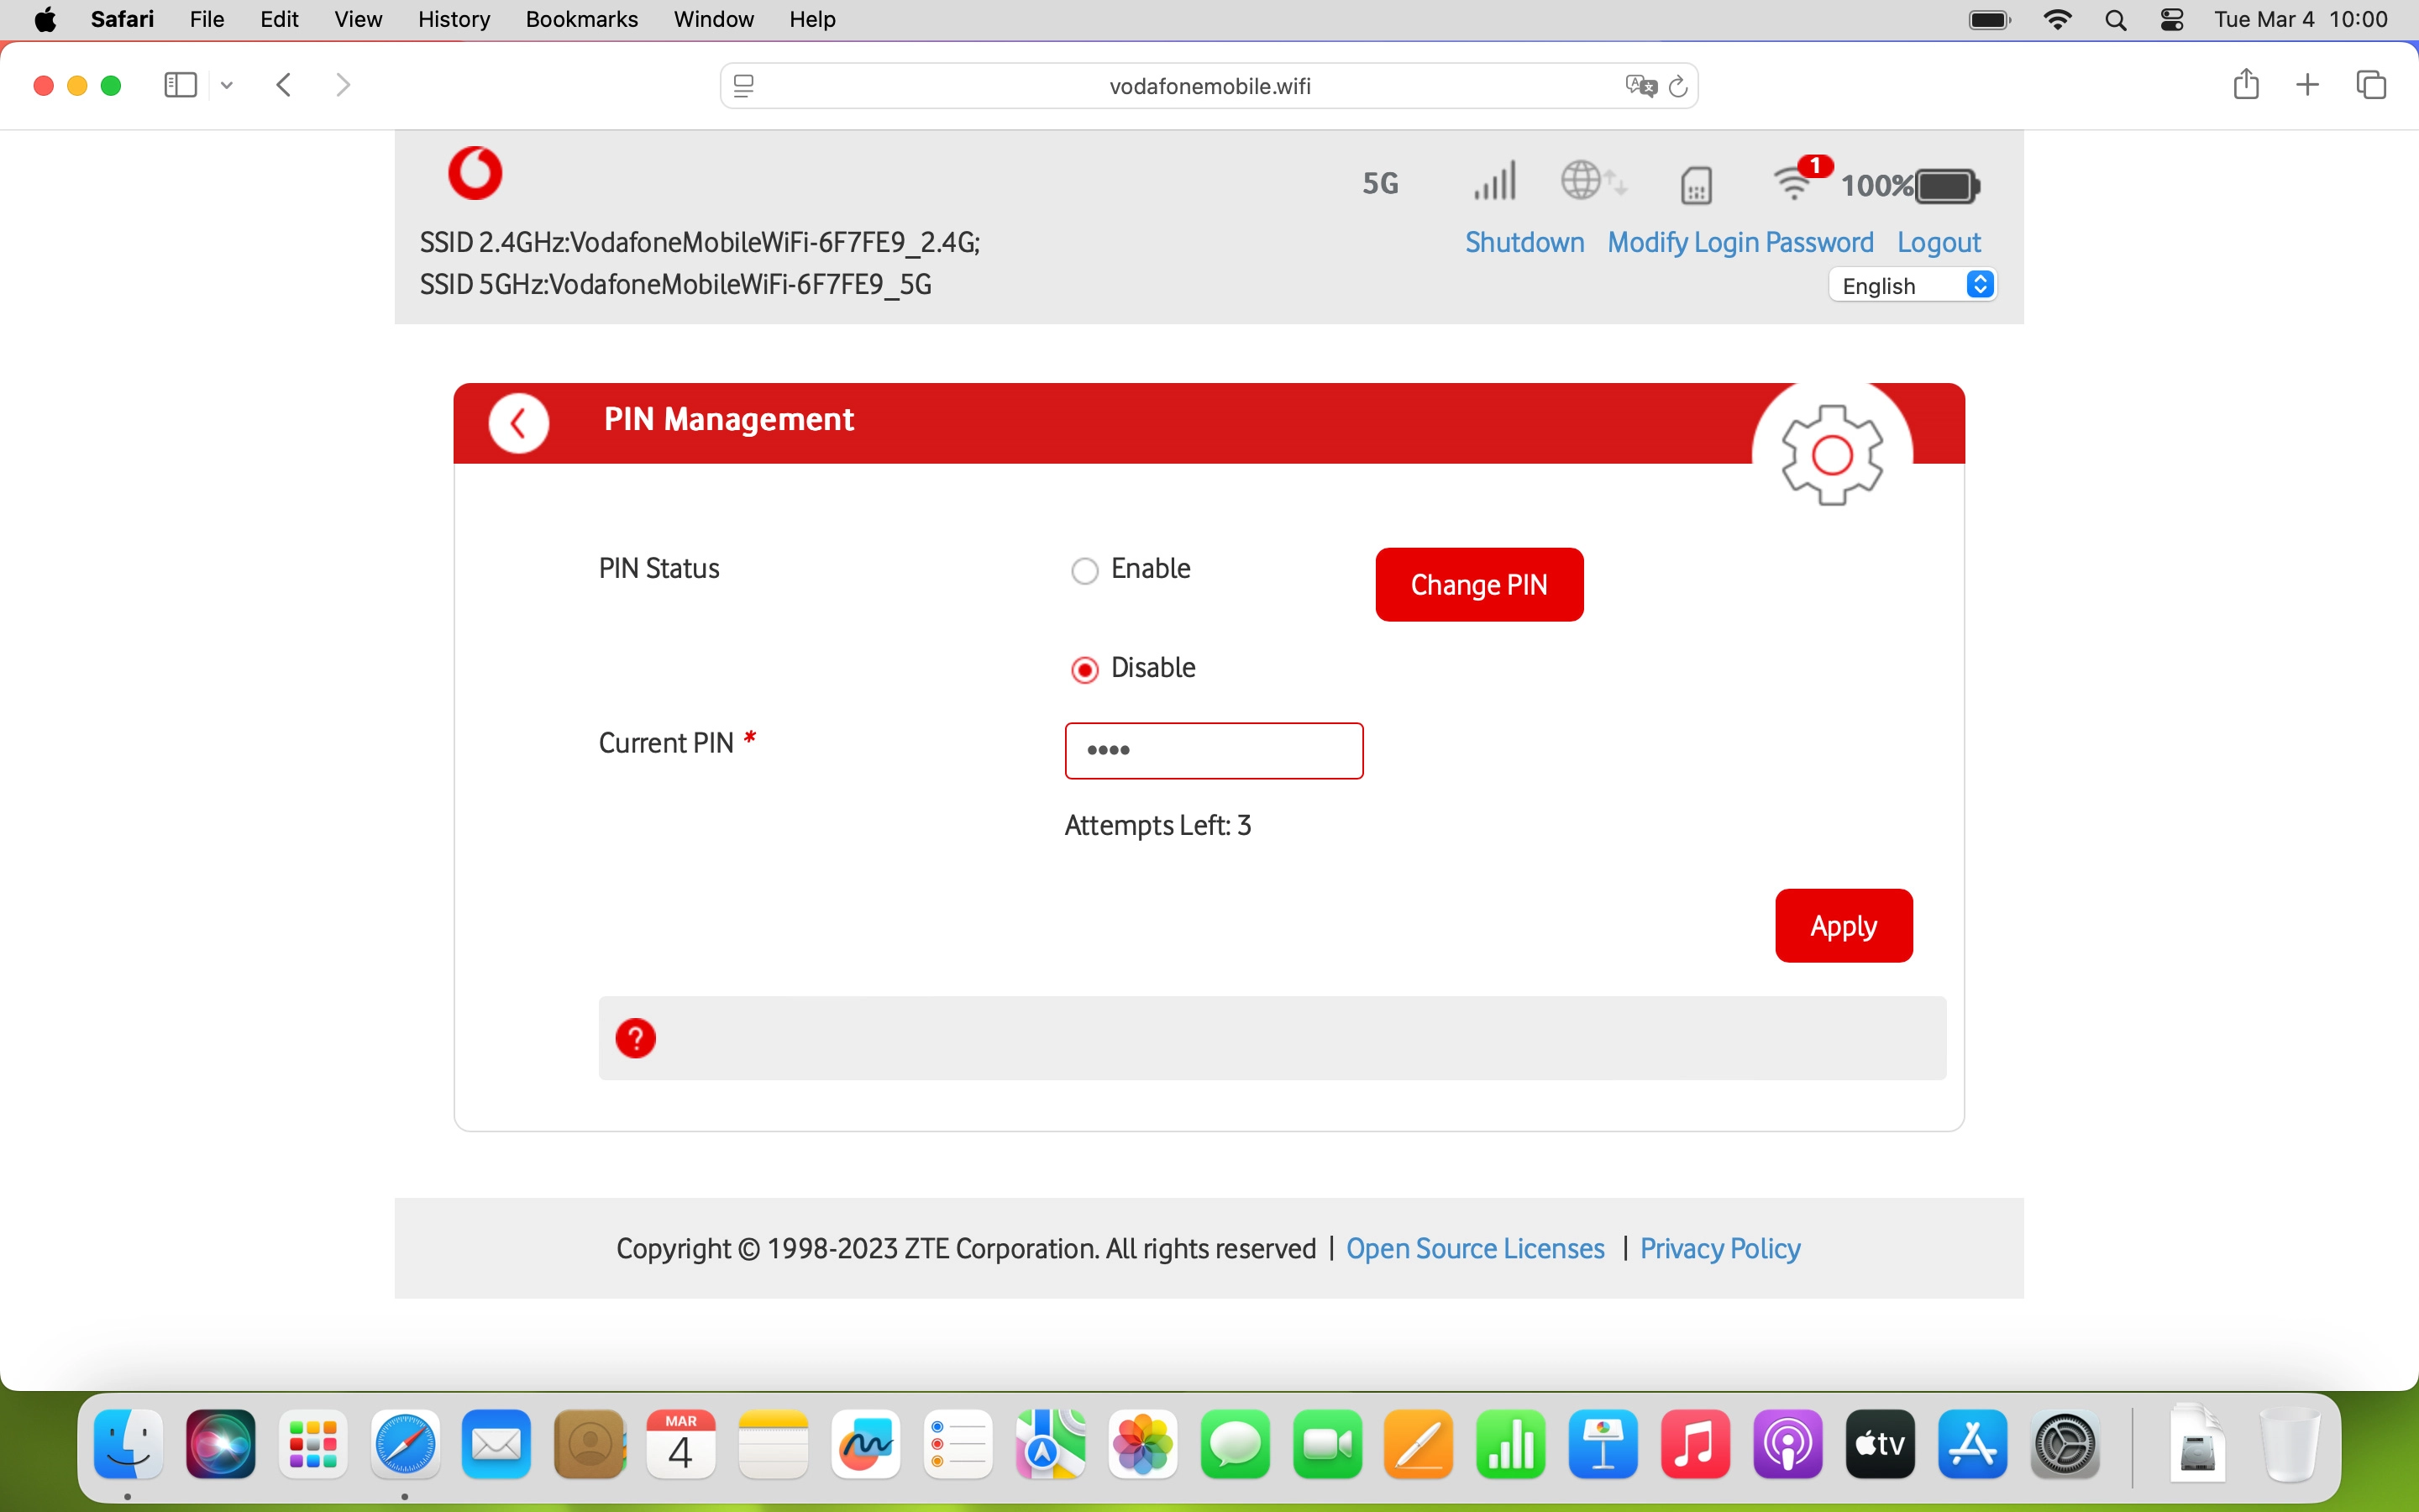Click the red help question mark icon

(637, 1038)
